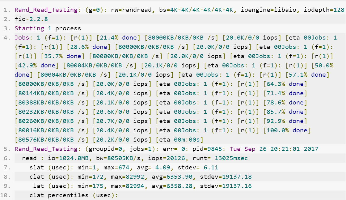Select the 'rw=randread' text on line 1
This screenshot has height=200, width=346.
click(x=131, y=10)
